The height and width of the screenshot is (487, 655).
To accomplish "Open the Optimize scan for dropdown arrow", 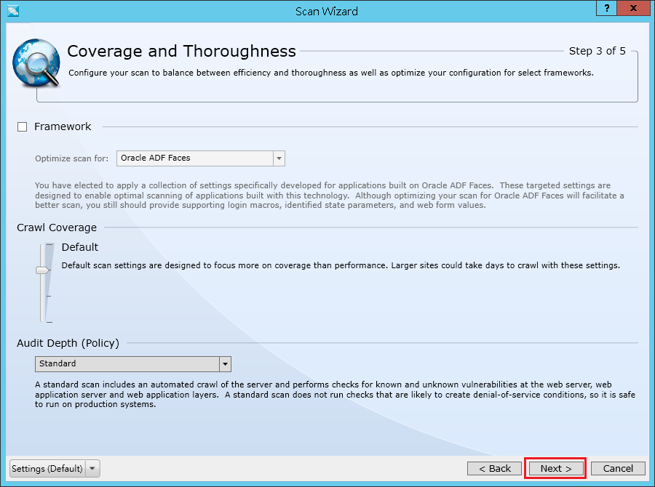I will tap(279, 158).
